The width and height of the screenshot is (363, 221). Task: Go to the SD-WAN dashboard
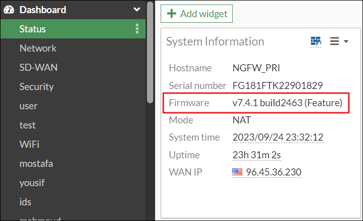coord(36,68)
